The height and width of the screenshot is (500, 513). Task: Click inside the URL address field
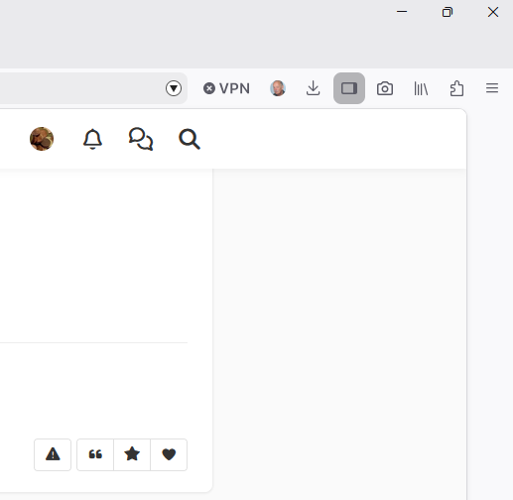pyautogui.click(x=79, y=88)
